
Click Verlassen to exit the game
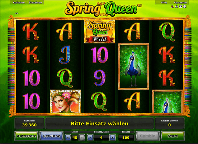(x=180, y=3)
